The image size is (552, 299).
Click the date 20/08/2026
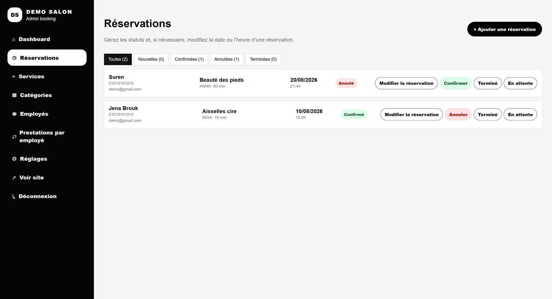(x=304, y=80)
